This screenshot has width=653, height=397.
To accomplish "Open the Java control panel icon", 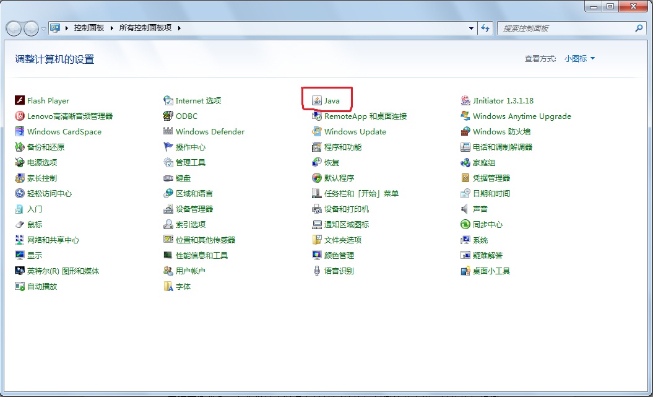I will (317, 101).
